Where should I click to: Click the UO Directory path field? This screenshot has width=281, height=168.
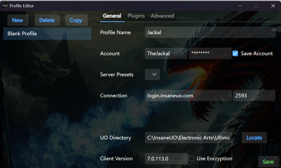coord(188,138)
